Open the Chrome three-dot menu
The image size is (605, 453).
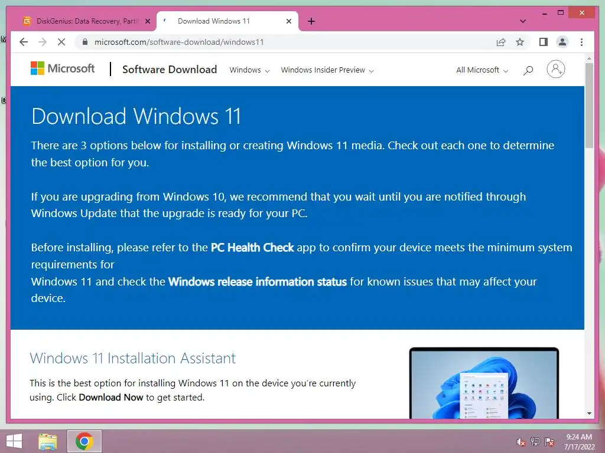pyautogui.click(x=581, y=42)
